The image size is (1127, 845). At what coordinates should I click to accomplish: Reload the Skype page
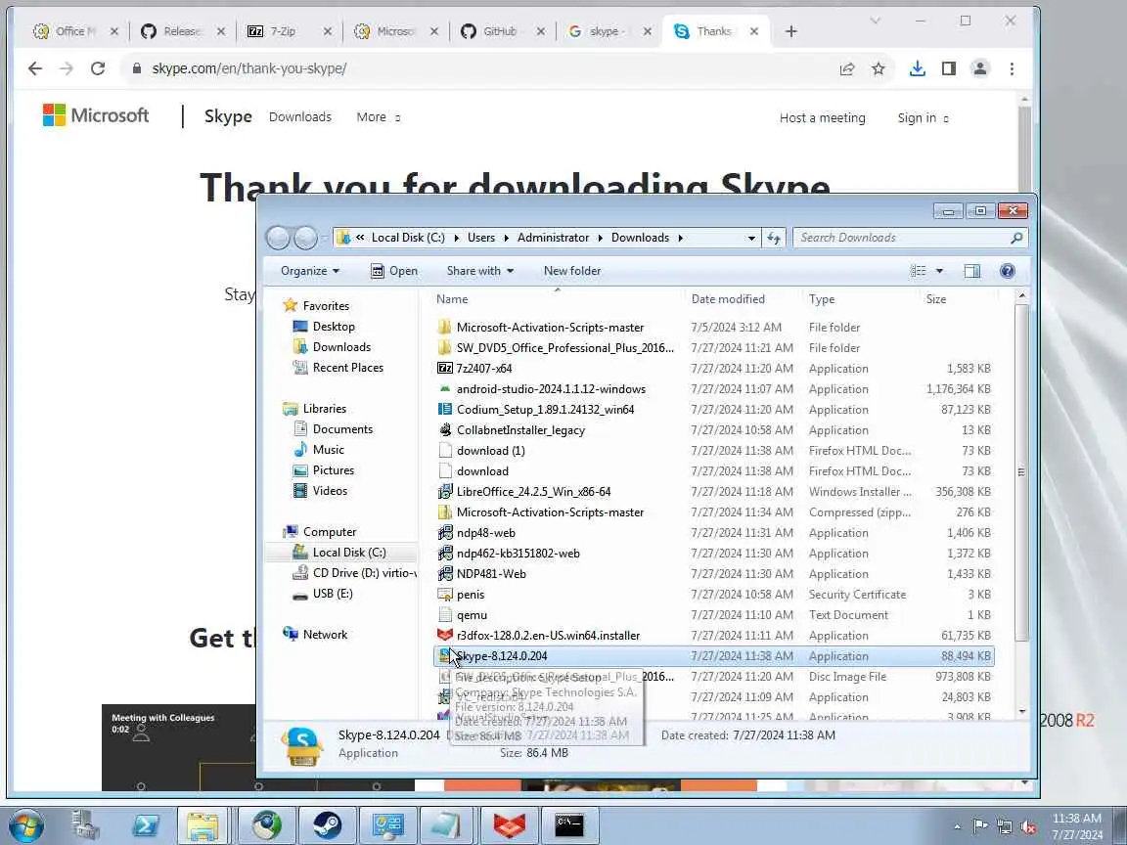(x=98, y=69)
